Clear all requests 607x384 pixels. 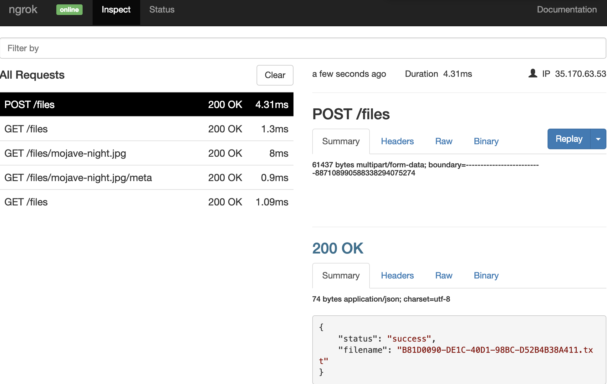[275, 75]
